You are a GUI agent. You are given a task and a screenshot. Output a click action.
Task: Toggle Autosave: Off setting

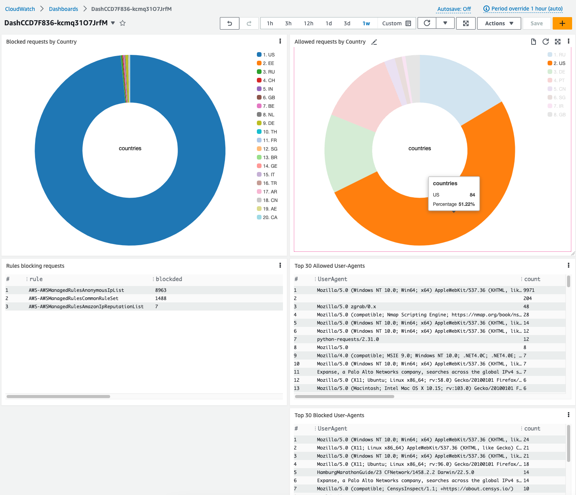click(454, 9)
